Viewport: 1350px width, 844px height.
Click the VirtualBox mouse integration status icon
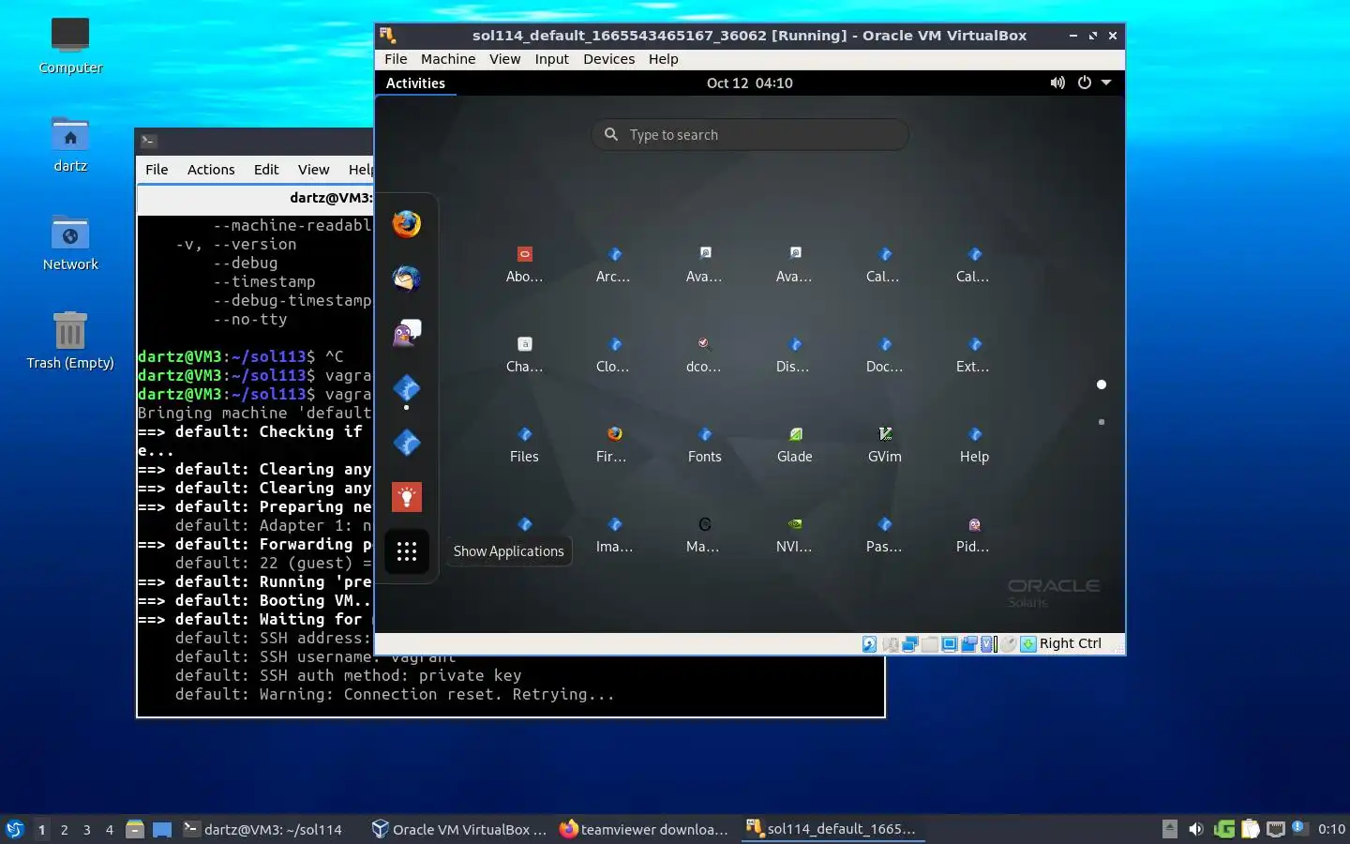1008,644
